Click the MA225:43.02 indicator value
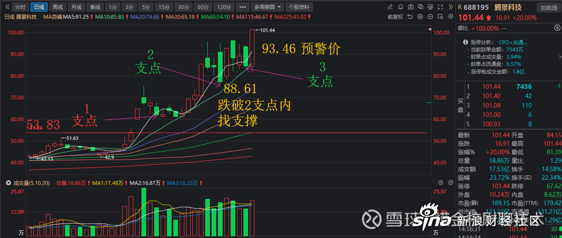 pos(291,17)
